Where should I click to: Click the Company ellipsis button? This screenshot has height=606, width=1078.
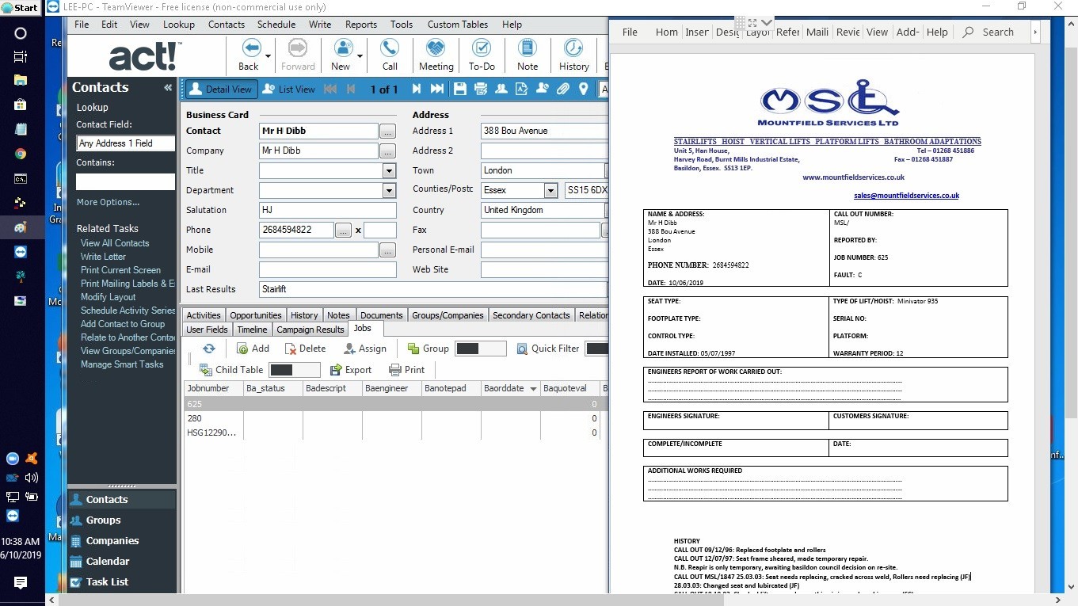click(387, 151)
